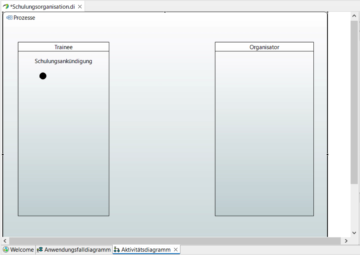Screen dimensions: 360x255
Task: Select the Prozesse activity label
Action: pos(24,18)
